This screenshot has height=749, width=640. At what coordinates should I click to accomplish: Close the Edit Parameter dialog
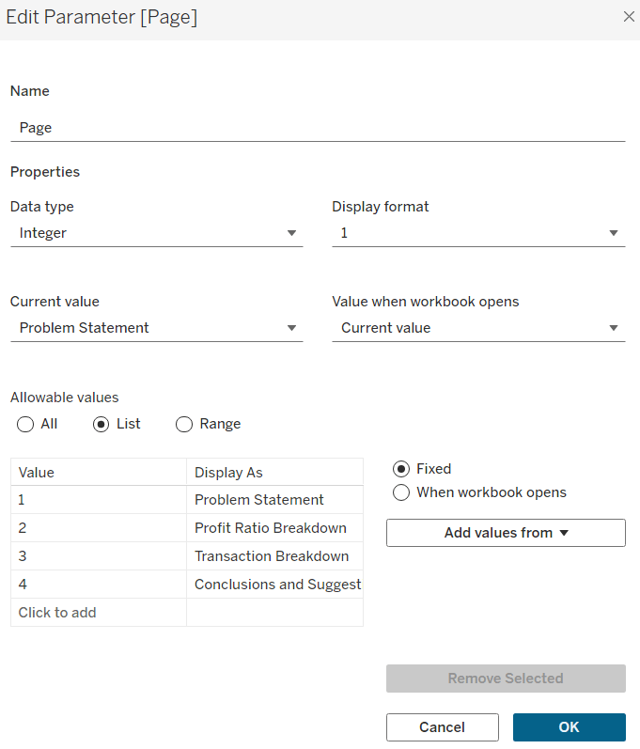pyautogui.click(x=629, y=17)
